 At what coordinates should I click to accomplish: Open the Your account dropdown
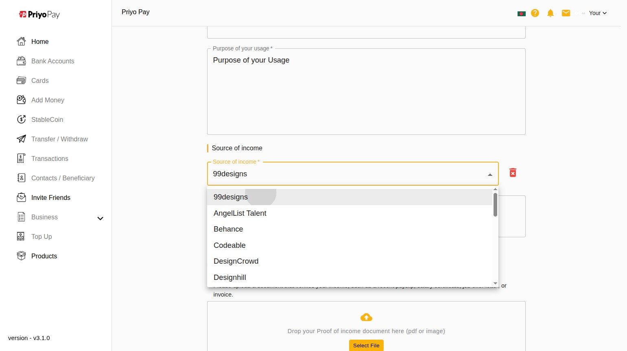[x=598, y=13]
